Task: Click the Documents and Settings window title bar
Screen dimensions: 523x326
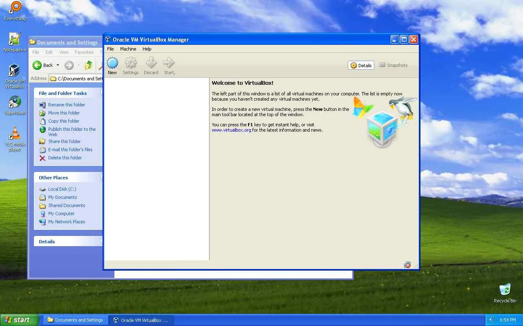Action: 65,42
